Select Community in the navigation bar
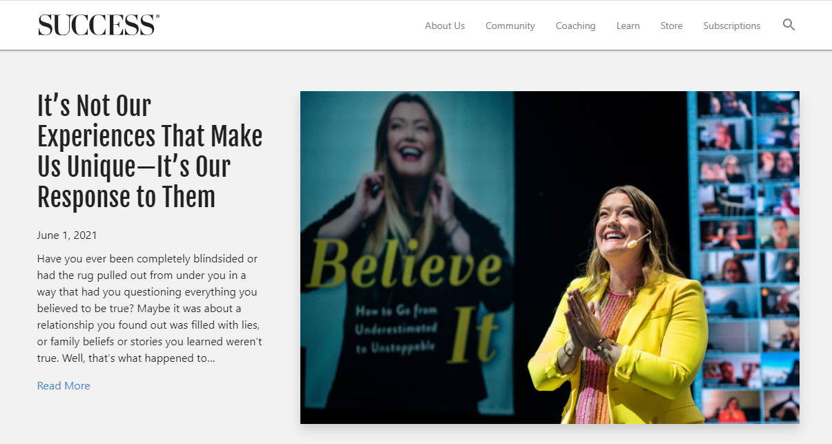This screenshot has width=832, height=444. tap(510, 26)
